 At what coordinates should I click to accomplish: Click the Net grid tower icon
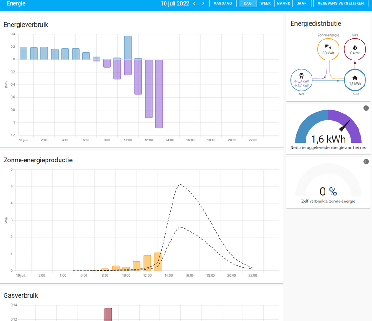coord(301,76)
